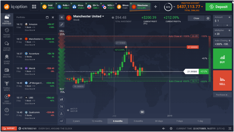This screenshot has width=234, height=132.
Task: Open bottom bar settings gear
Action: [x=171, y=128]
